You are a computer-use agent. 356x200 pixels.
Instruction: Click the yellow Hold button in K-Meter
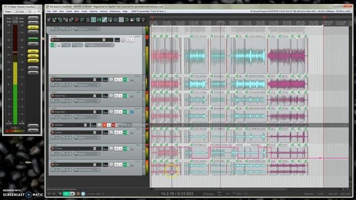click(33, 51)
